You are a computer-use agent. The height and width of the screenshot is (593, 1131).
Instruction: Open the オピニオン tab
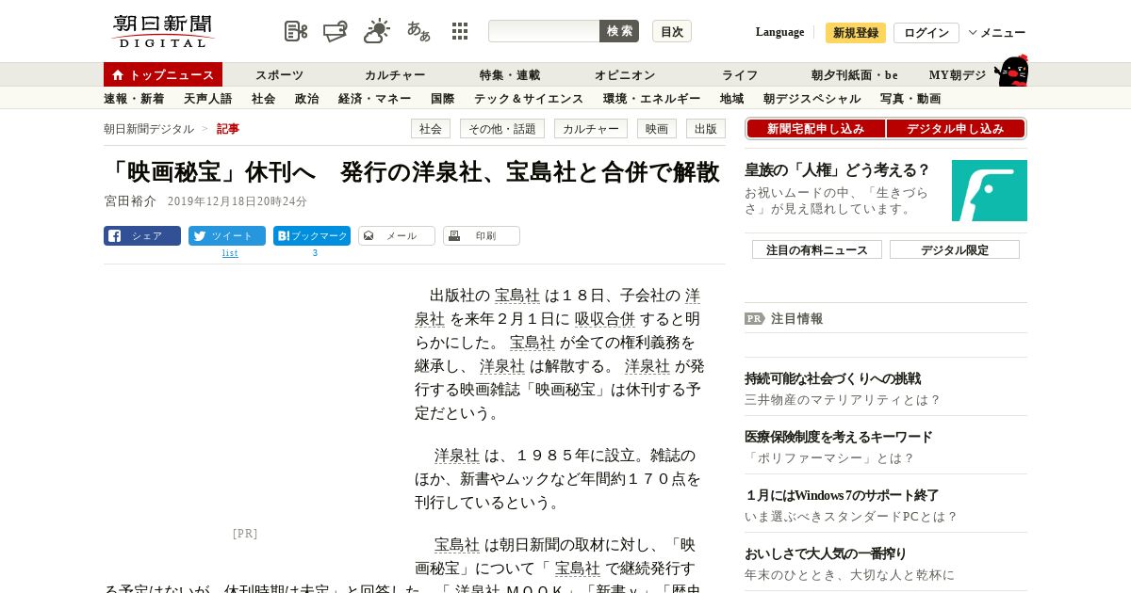click(625, 75)
